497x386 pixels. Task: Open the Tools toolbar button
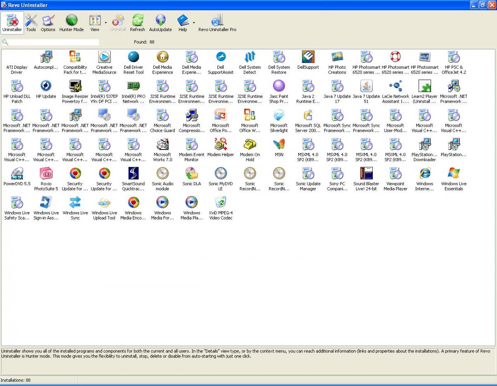[x=31, y=23]
